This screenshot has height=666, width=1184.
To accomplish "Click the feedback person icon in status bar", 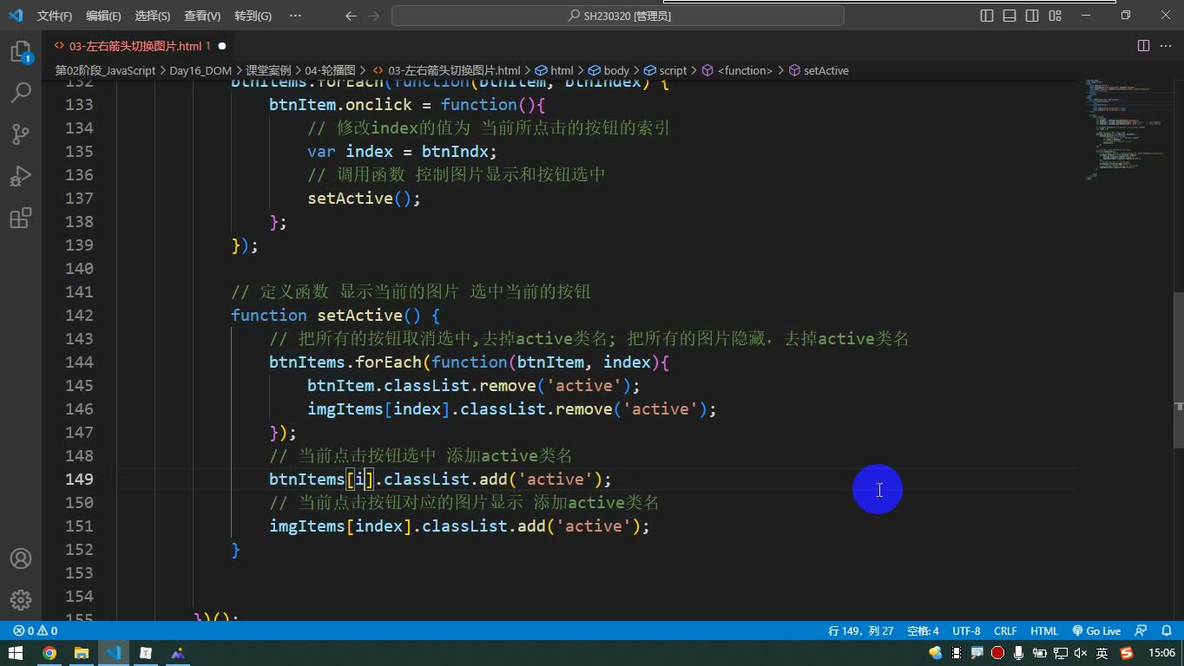I will point(1141,631).
